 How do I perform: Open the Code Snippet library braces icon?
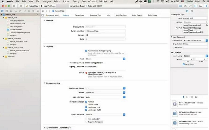pos(187,97)
